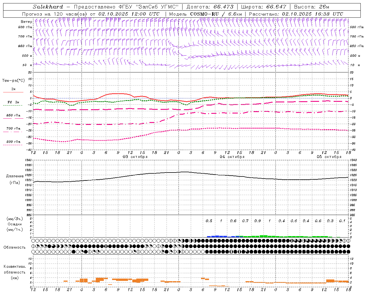Click the 0.7 precipitation amount value
The image size is (365, 292).
coord(246,221)
